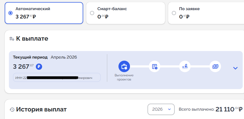The width and height of the screenshot is (244, 119).
Task: Select the Смарт-баланс radio button
Action: point(92,13)
